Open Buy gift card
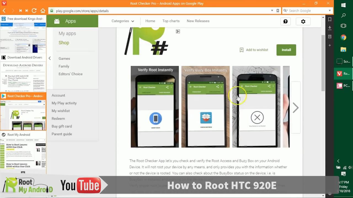This screenshot has height=198, width=353. (x=61, y=126)
